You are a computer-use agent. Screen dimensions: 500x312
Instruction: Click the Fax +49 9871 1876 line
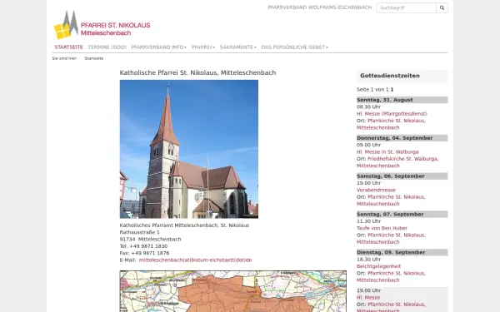(x=144, y=253)
